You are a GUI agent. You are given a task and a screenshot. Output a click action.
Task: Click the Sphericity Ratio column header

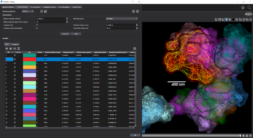(x=100, y=52)
